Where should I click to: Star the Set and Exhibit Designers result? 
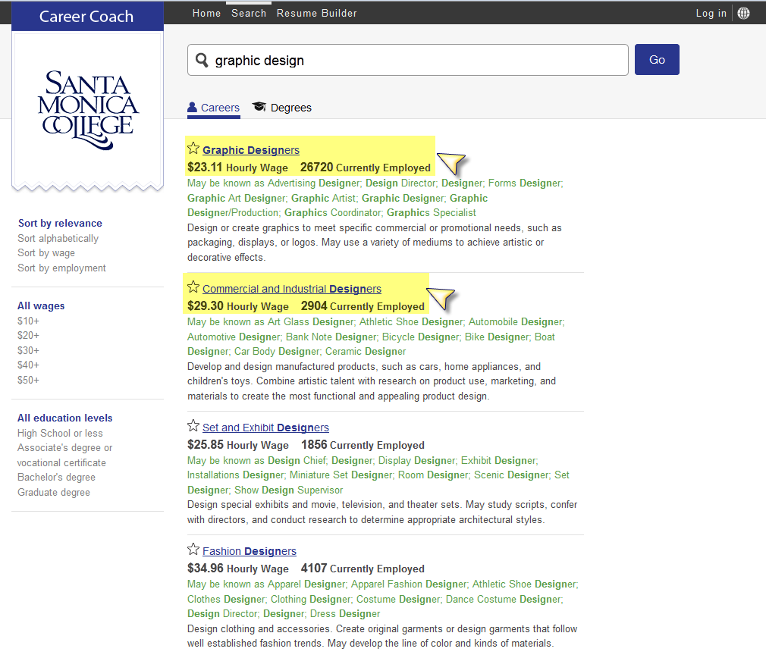[193, 426]
